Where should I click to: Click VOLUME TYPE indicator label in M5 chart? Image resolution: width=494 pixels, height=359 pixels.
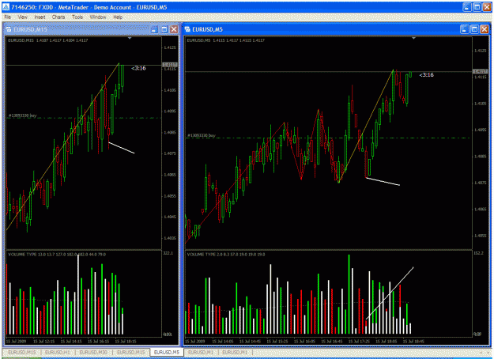(226, 255)
